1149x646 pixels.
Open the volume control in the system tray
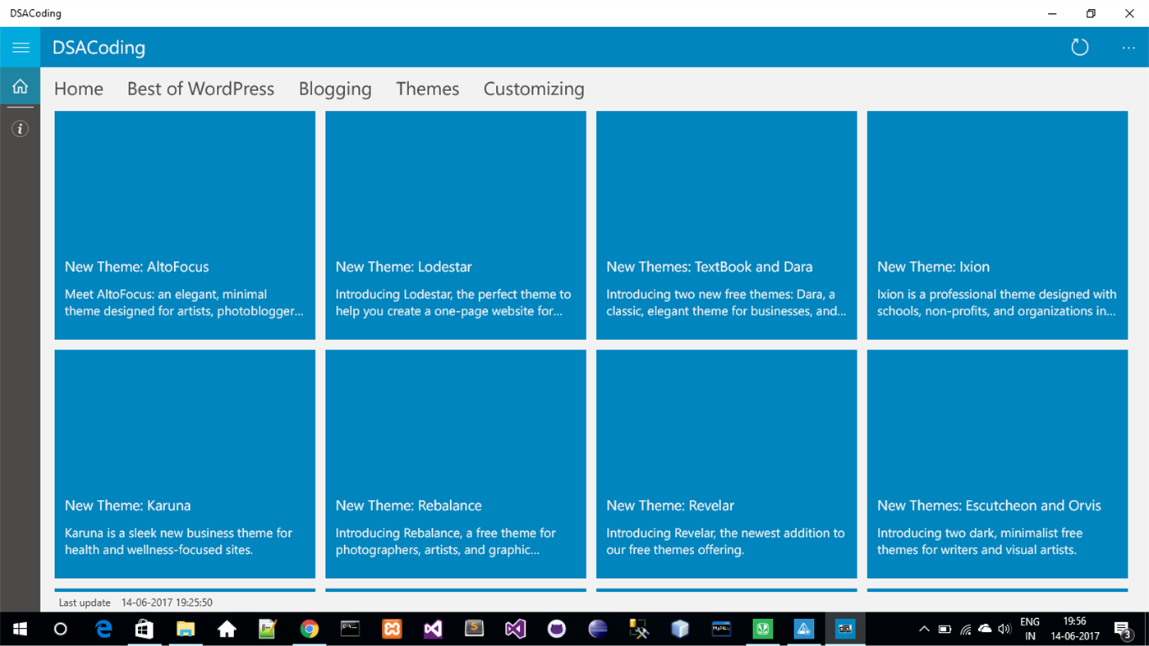pos(1004,629)
